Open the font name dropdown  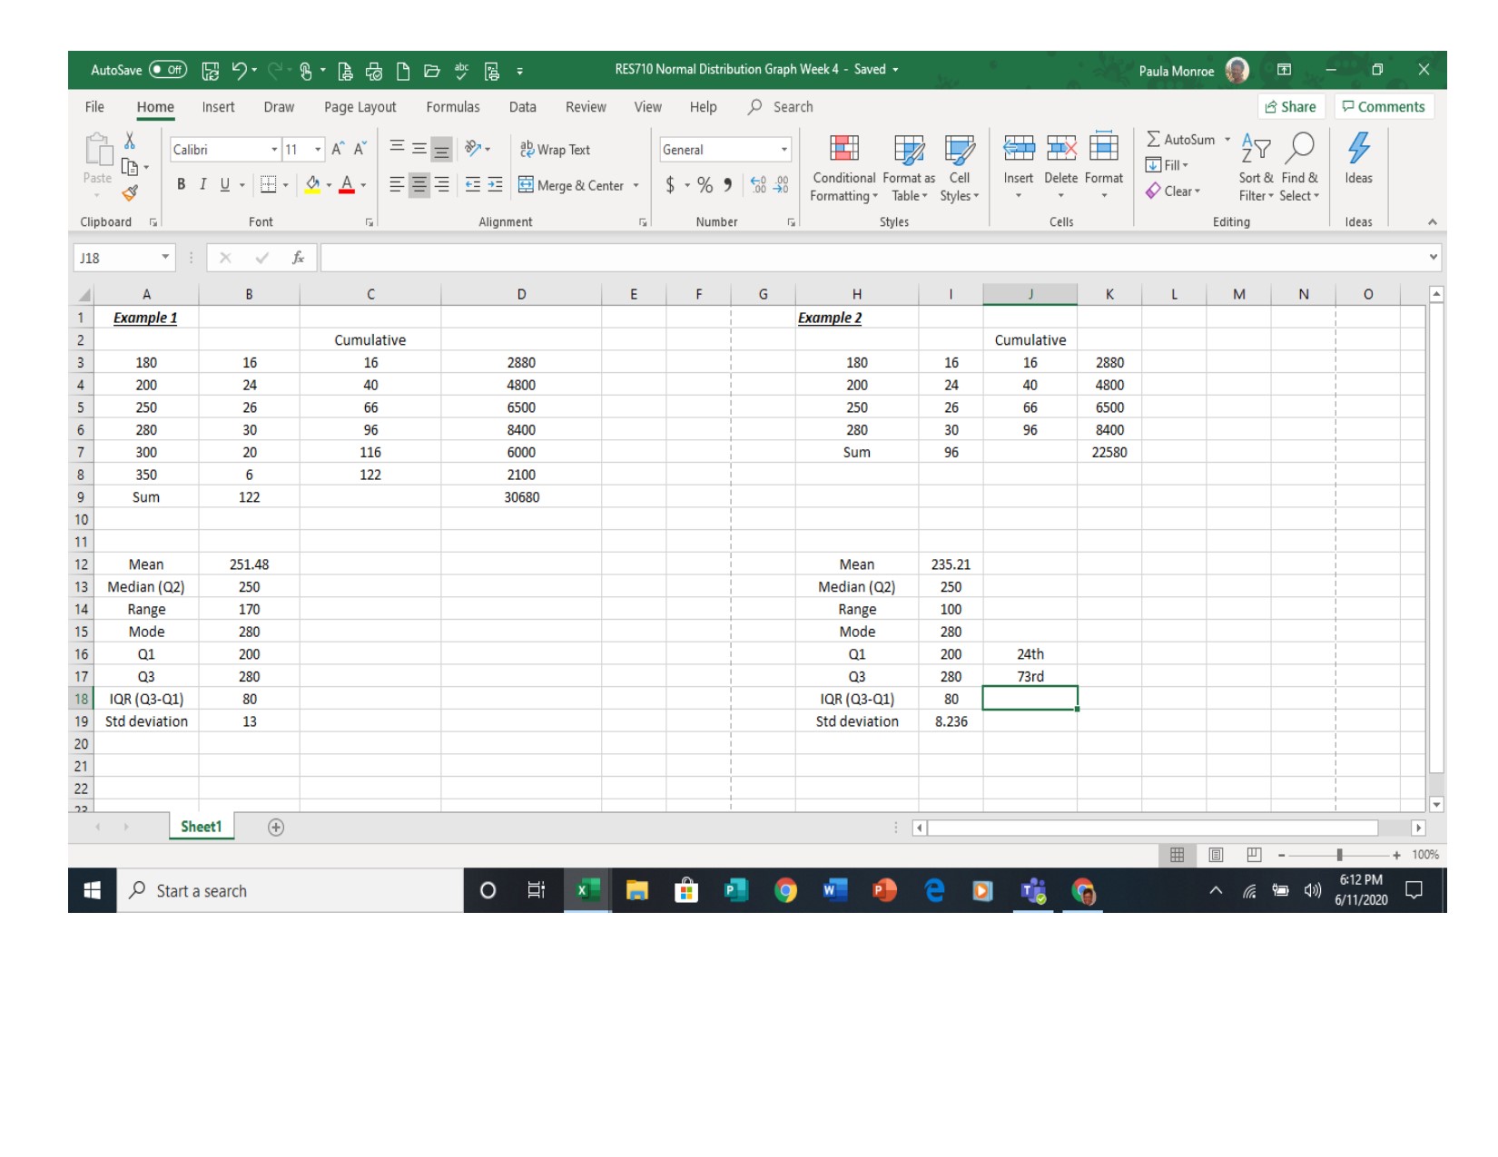(274, 149)
